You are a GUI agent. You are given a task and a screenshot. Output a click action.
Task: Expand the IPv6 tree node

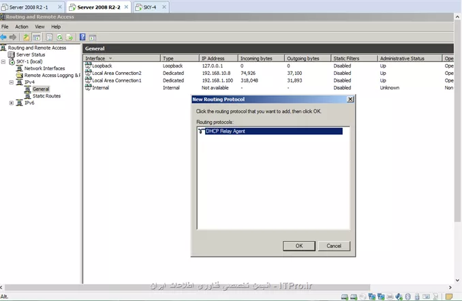click(x=11, y=103)
